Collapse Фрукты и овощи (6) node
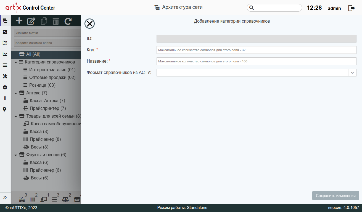The image size is (362, 212). tap(16, 155)
